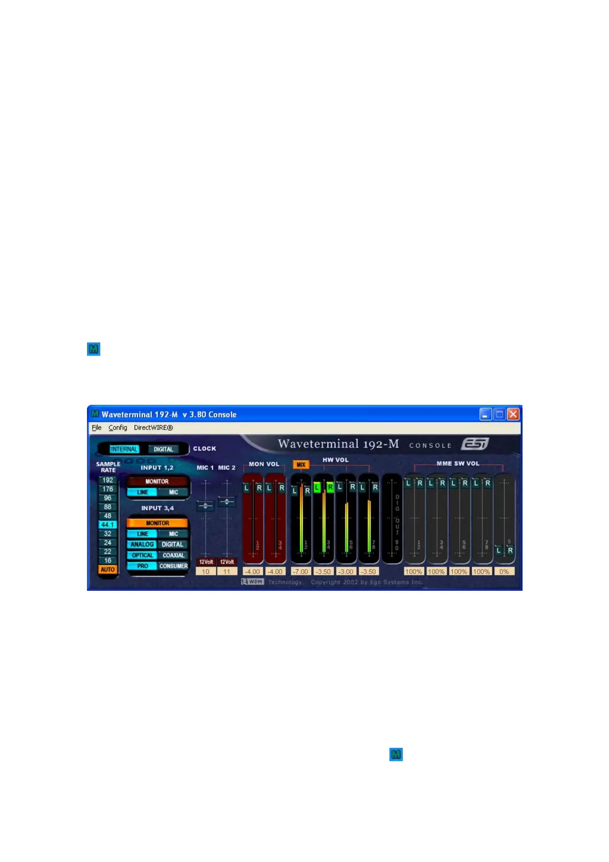Toggle MONITOR for INPUT 3,4
The width and height of the screenshot is (609, 862).
(157, 523)
